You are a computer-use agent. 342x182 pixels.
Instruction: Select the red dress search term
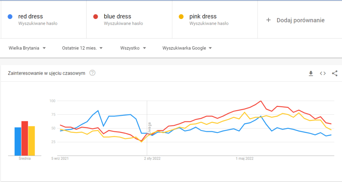(30, 16)
